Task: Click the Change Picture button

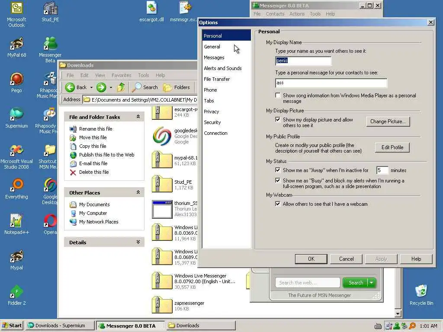Action: coord(388,121)
